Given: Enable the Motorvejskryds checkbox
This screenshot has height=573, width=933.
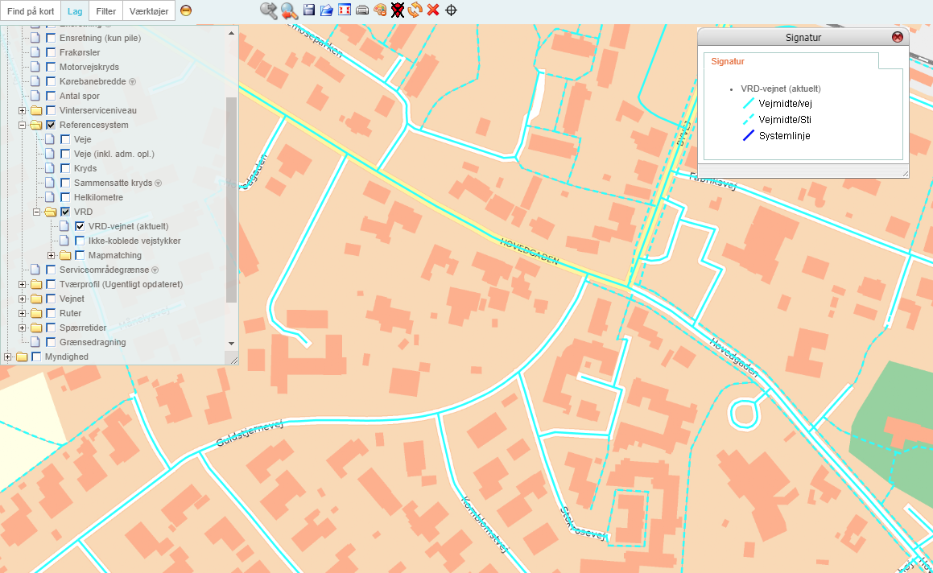Looking at the screenshot, I should [x=51, y=68].
